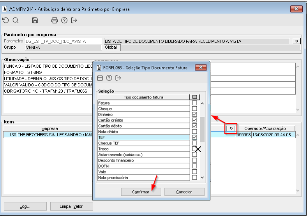The height and width of the screenshot is (216, 307).
Task: Click calendar icon in FCRFL063 dialog toolbar
Action: (100, 78)
